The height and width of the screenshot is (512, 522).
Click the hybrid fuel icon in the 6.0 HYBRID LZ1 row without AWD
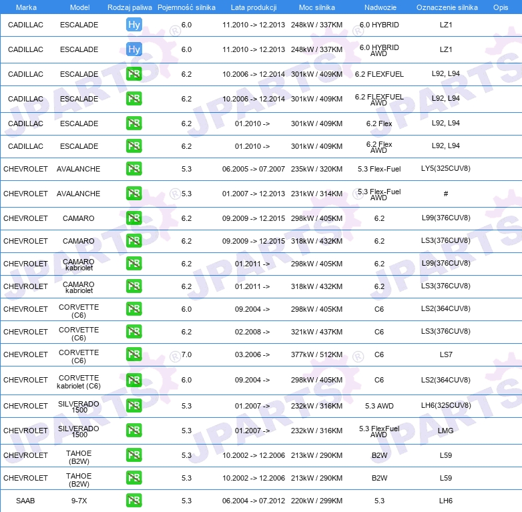[x=134, y=25]
